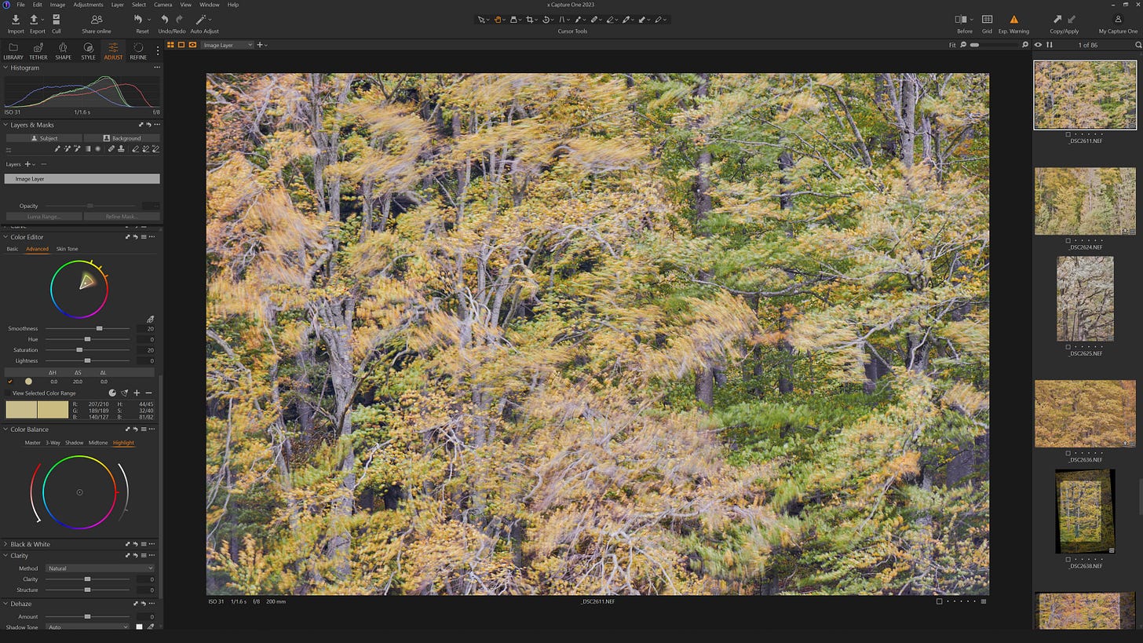Screen dimensions: 1143x643
Task: Select the Pan hand cursor tool
Action: coord(498,20)
